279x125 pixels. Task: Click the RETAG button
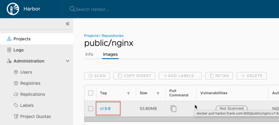pos(219,76)
